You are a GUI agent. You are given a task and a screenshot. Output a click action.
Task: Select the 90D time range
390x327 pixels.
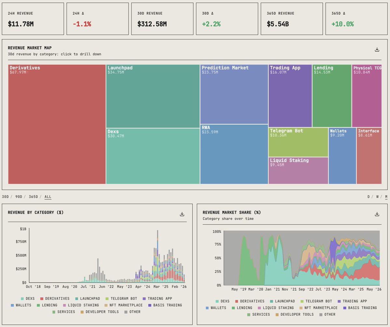tap(19, 197)
